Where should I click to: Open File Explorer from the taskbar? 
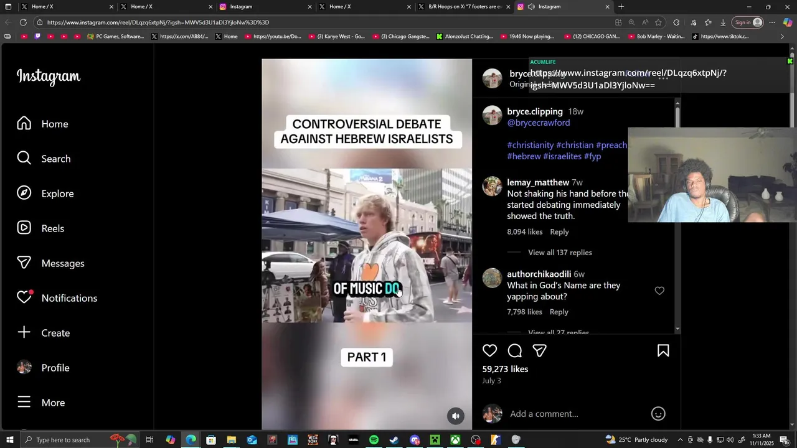tap(231, 440)
